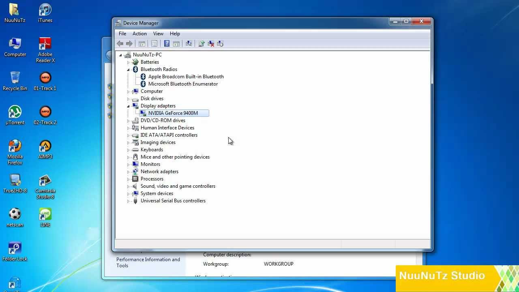Click the toolbar icon with down arrow

tap(220, 44)
